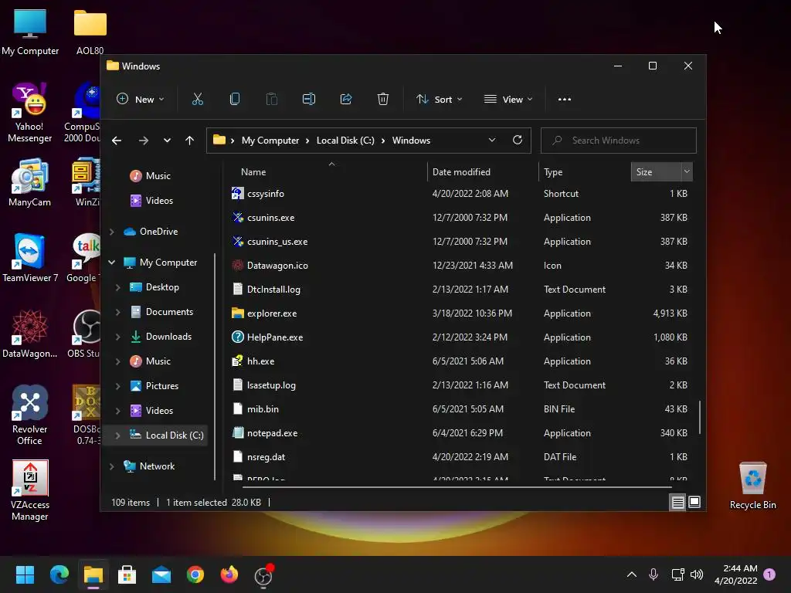Image resolution: width=791 pixels, height=593 pixels.
Task: Go back with the back arrow
Action: pos(117,141)
